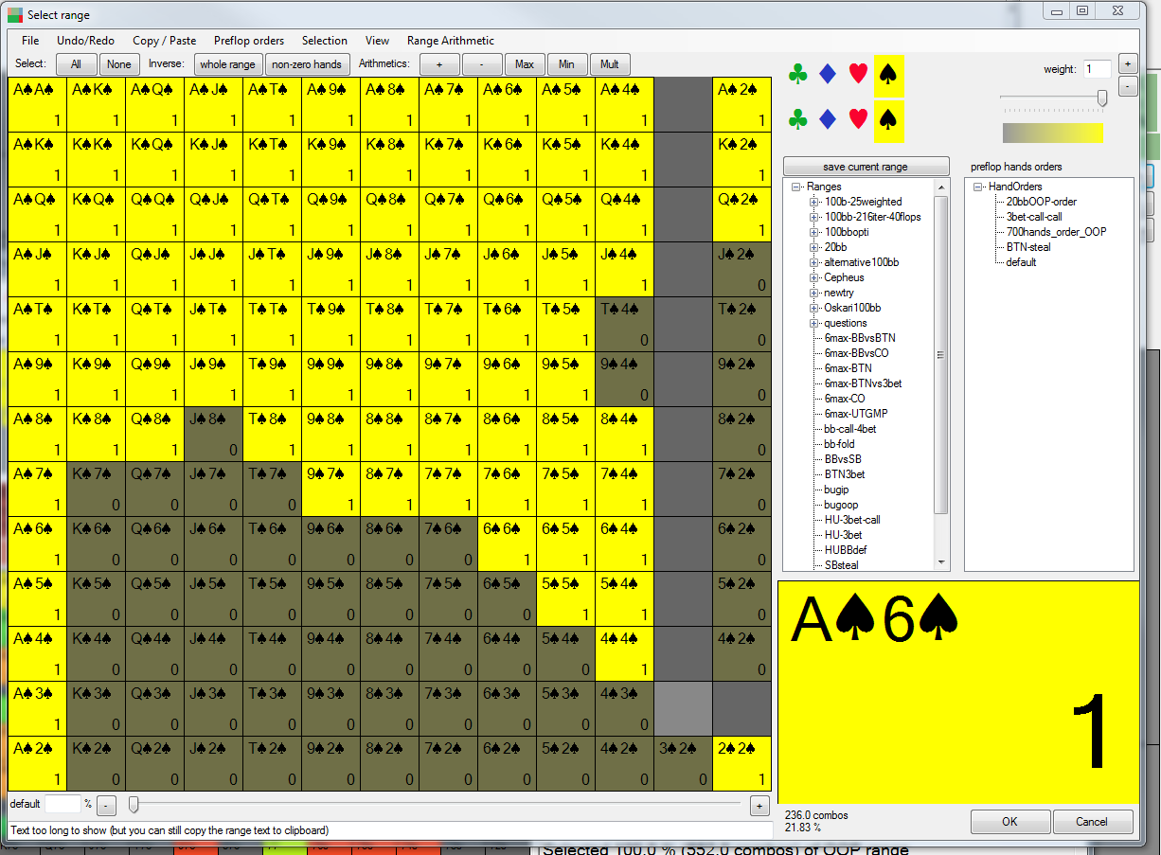Screen dimensions: 1161x855
Task: Invert using the whole range button
Action: click(x=227, y=64)
